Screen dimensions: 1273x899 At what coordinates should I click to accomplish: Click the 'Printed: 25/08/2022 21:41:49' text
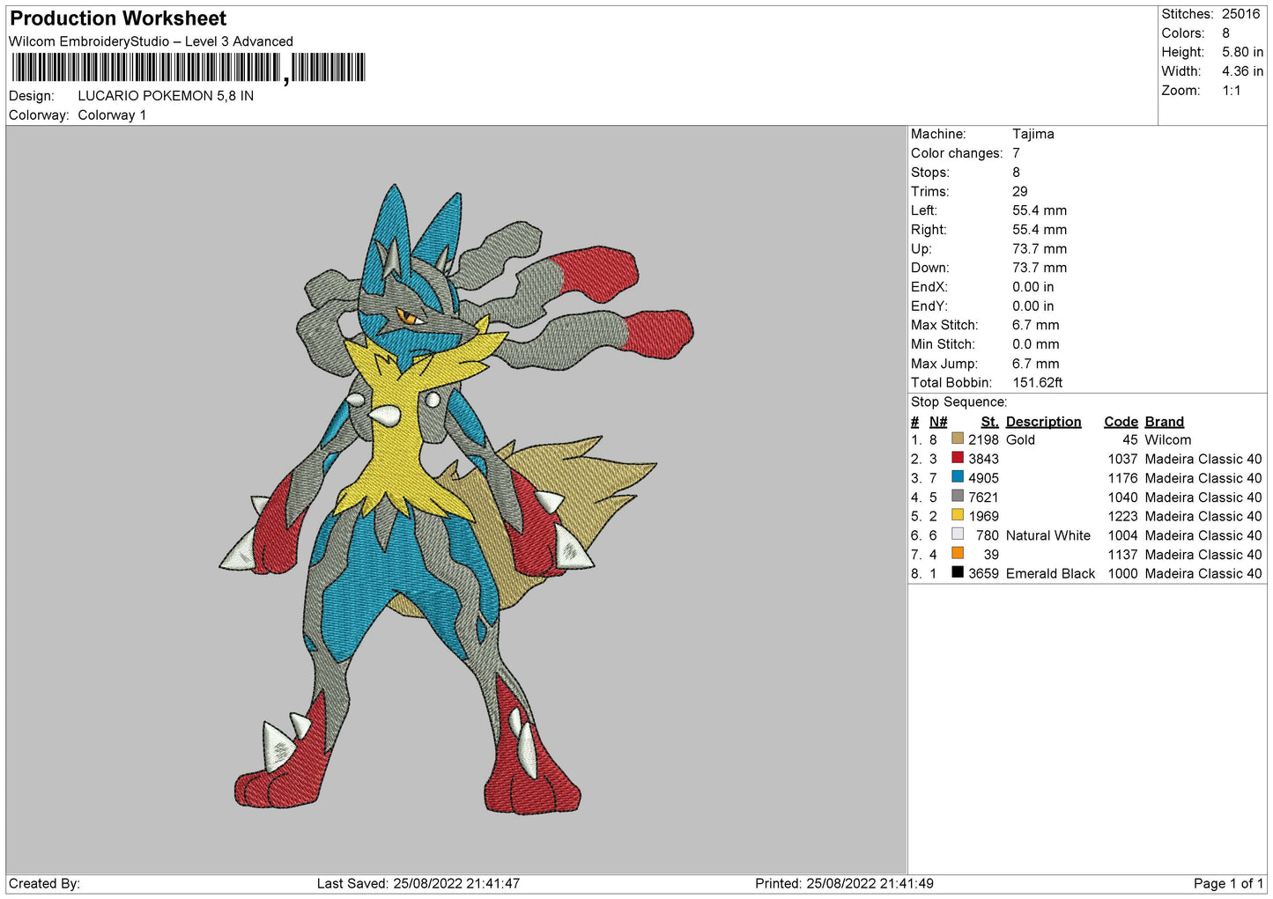(x=844, y=884)
